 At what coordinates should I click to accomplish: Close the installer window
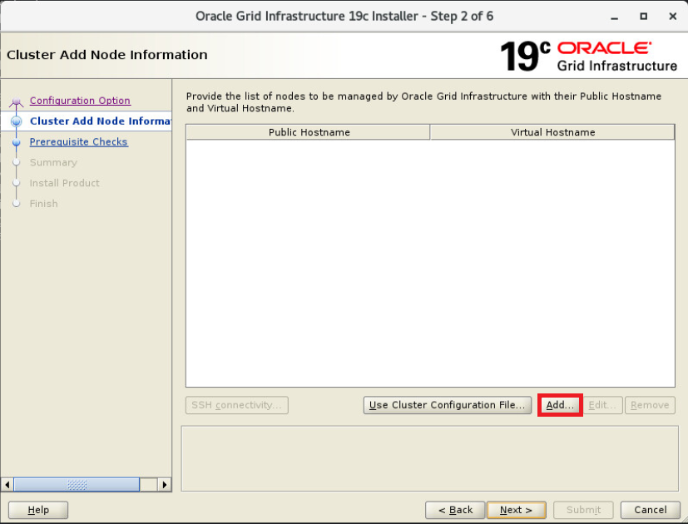pyautogui.click(x=673, y=17)
